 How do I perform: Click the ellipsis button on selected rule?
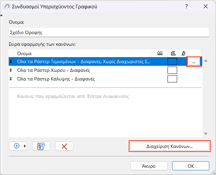pos(194,61)
